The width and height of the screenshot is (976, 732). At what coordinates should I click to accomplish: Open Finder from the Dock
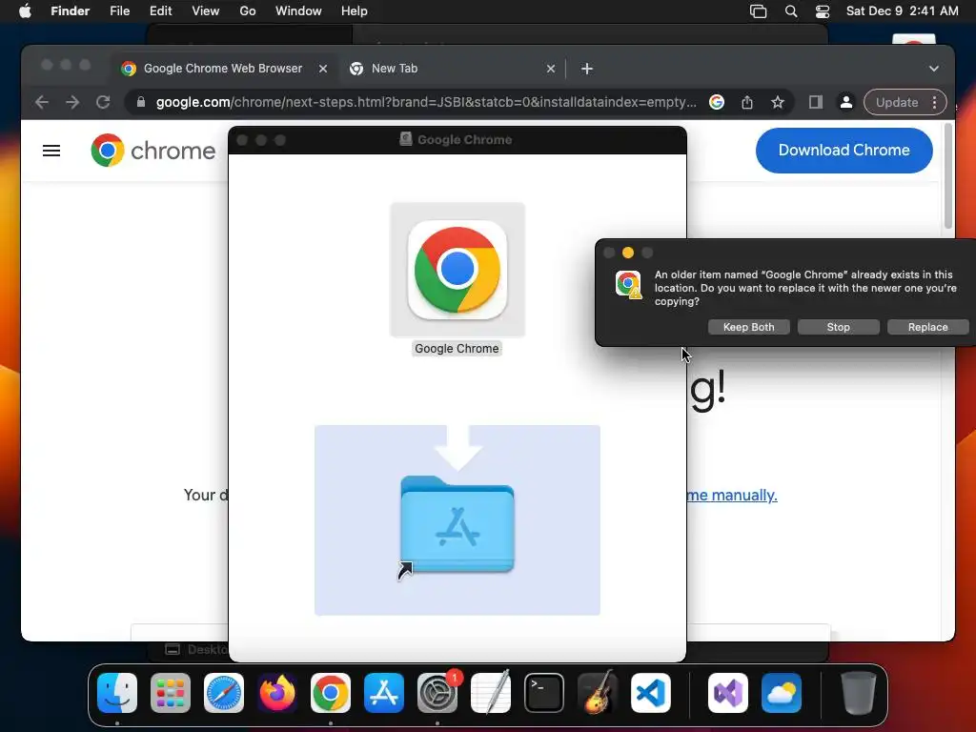point(117,693)
